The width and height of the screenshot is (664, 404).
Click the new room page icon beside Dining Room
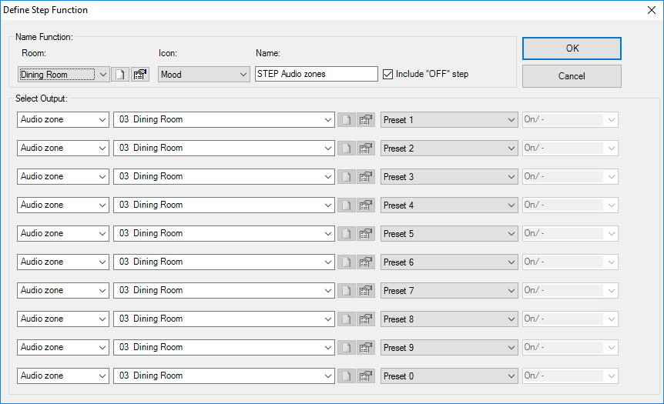(x=120, y=75)
